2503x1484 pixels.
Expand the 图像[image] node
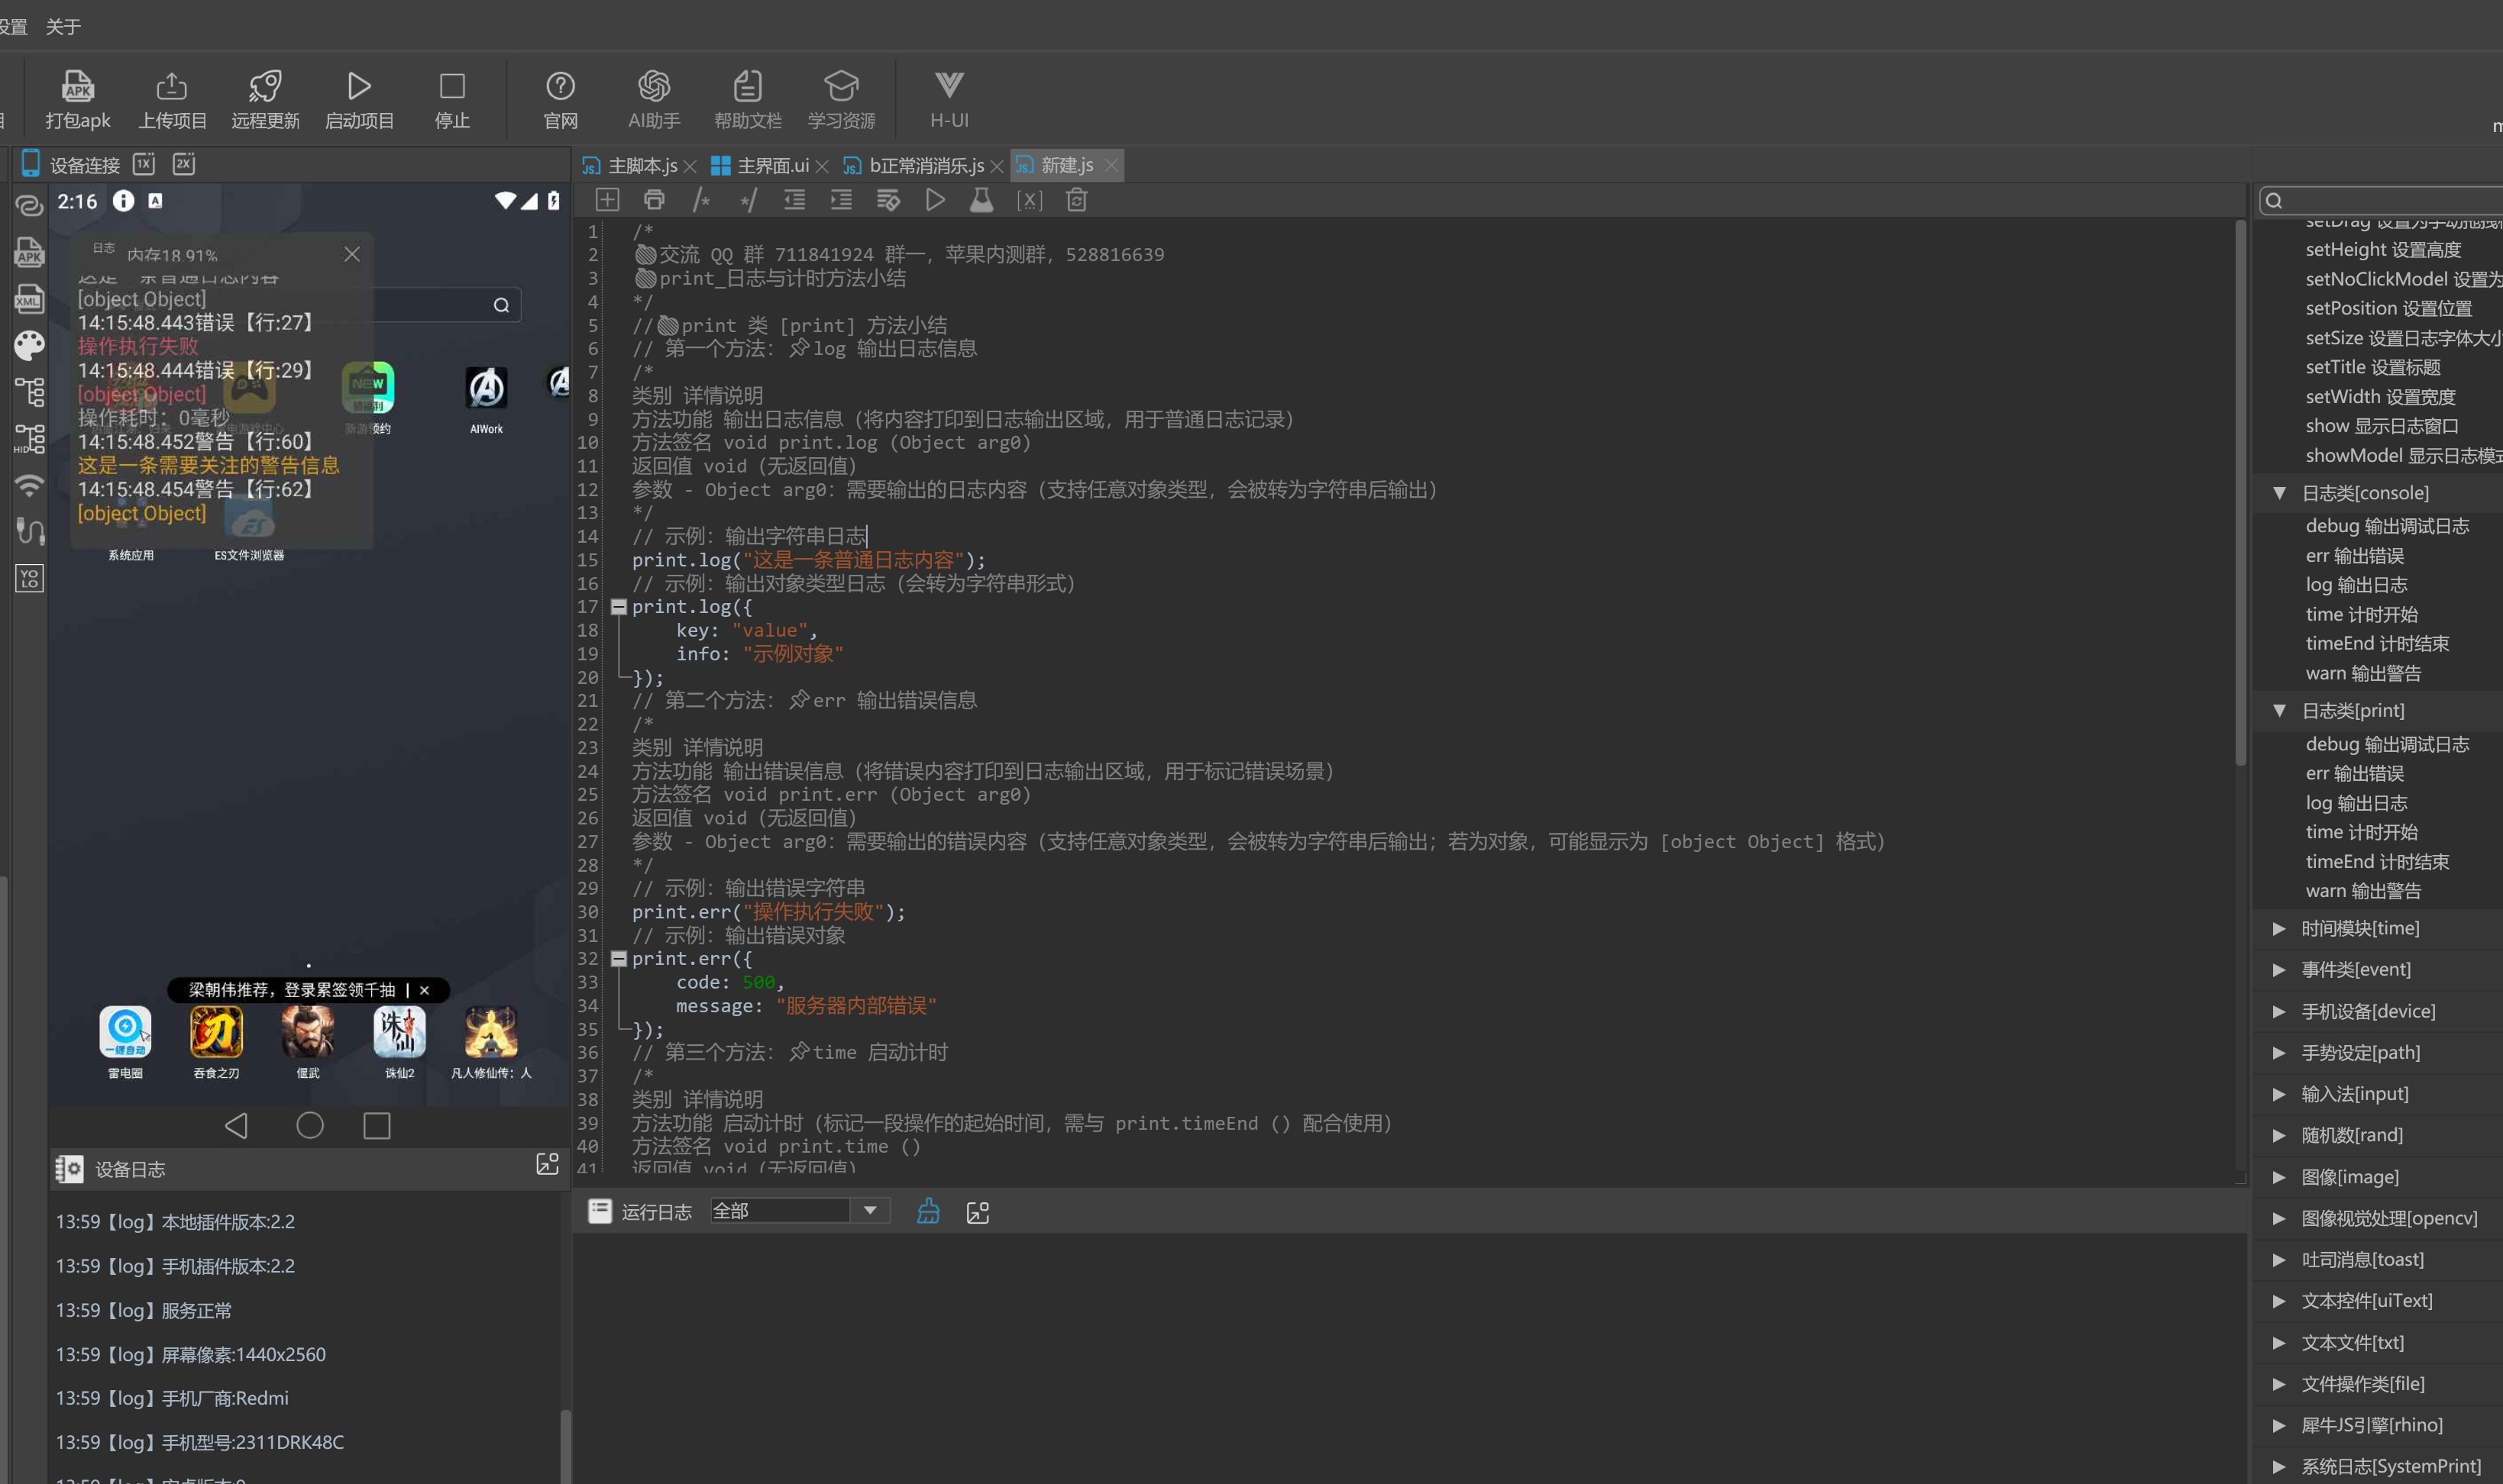pyautogui.click(x=2279, y=1177)
